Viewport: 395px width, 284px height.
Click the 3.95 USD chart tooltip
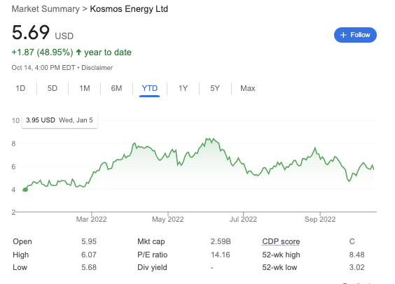click(x=60, y=120)
